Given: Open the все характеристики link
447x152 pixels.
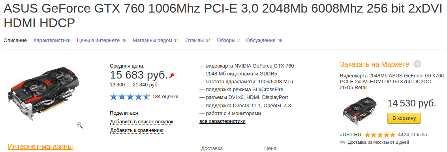Looking at the screenshot, I should [x=222, y=121].
